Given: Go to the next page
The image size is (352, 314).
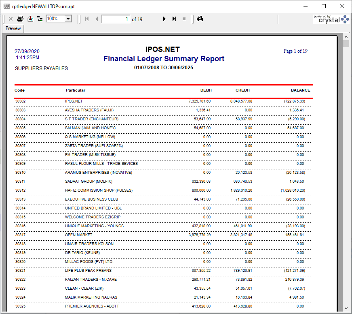Looking at the screenshot, I should tap(164, 19).
